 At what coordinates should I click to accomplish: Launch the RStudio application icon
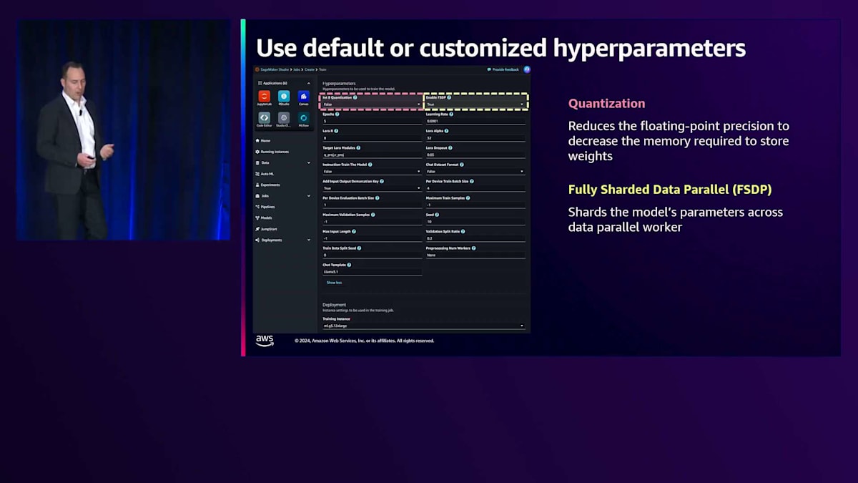point(284,97)
